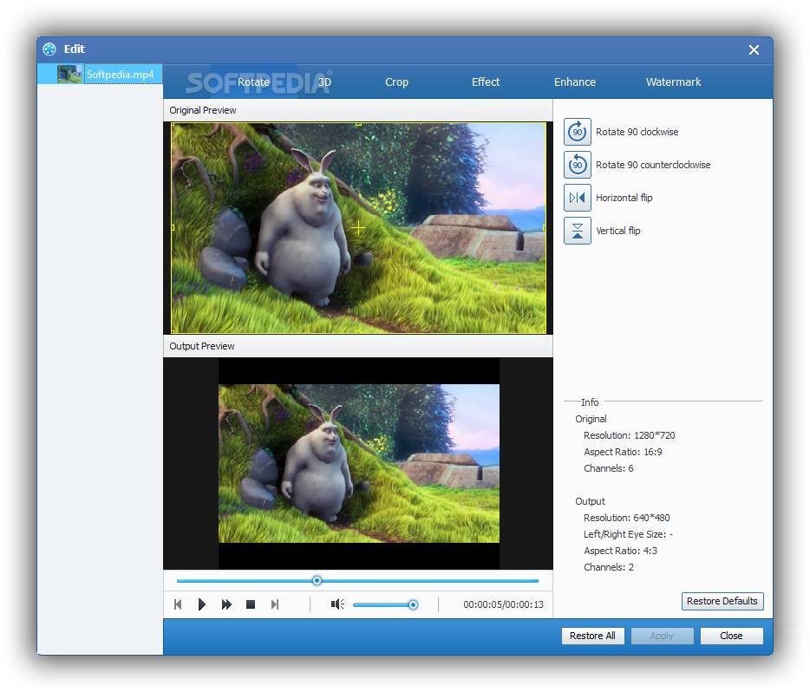Select the 'Horizontal flip' label text
The height and width of the screenshot is (692, 810).
pos(624,198)
